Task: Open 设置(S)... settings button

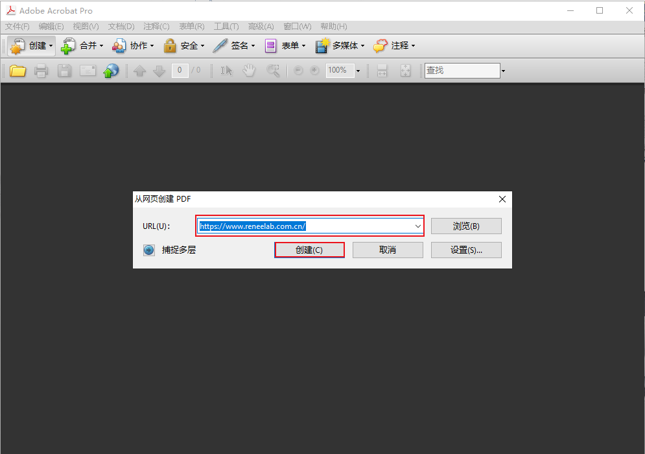Action: (x=466, y=250)
